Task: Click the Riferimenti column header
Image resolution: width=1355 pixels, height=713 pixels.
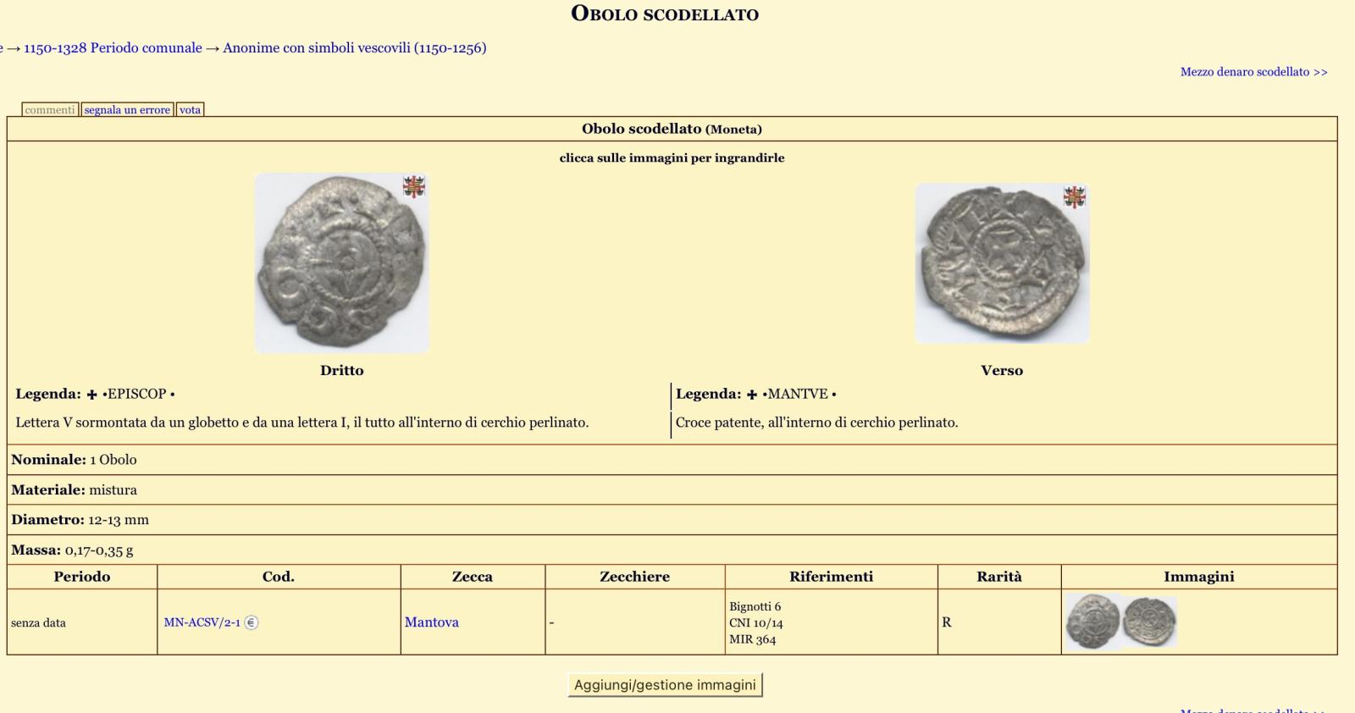Action: pyautogui.click(x=831, y=577)
